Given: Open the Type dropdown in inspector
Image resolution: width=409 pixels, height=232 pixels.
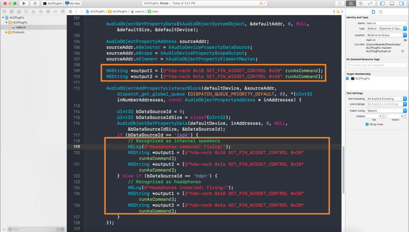Looking at the screenshot, I should point(386,29).
